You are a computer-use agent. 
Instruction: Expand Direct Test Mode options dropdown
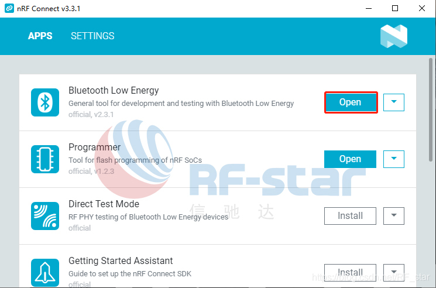[x=394, y=216]
